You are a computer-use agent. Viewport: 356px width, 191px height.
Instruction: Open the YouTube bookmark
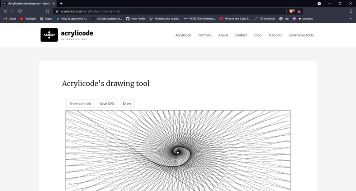pyautogui.click(x=28, y=19)
